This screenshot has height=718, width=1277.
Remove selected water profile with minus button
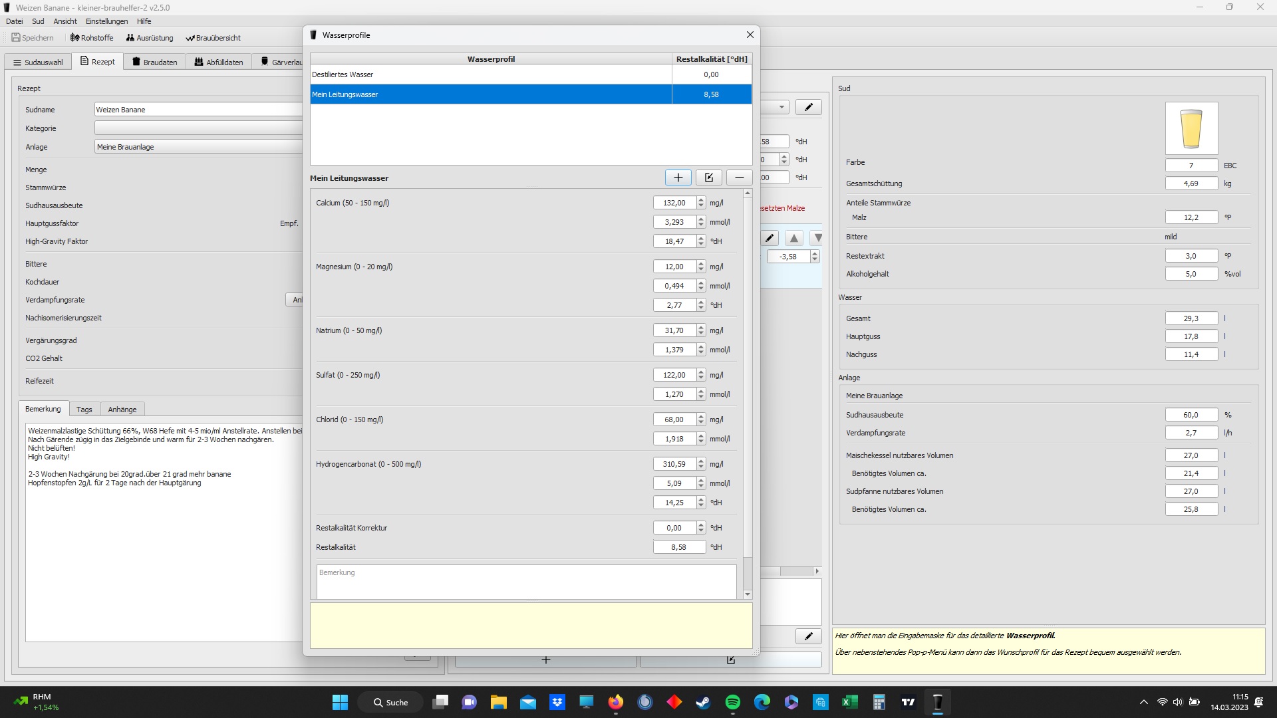(739, 178)
